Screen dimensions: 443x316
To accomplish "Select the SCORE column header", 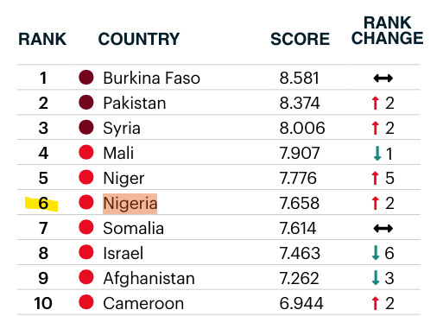I will point(300,39).
